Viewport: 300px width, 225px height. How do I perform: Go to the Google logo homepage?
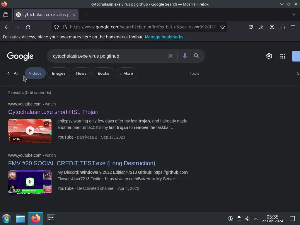[20, 56]
